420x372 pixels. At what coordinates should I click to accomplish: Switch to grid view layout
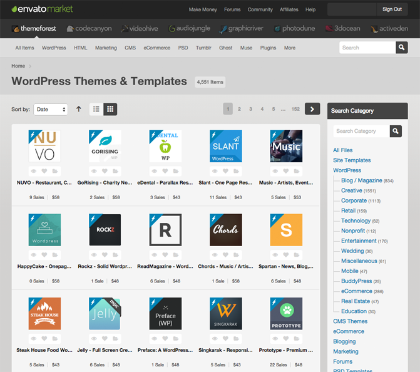[x=110, y=109]
